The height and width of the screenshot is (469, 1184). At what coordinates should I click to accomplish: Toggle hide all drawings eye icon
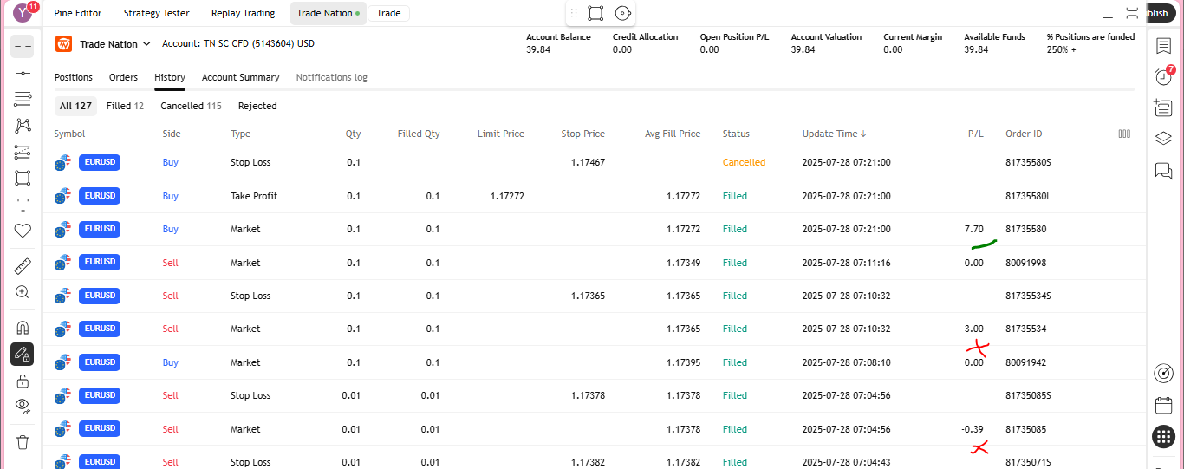pyautogui.click(x=23, y=406)
